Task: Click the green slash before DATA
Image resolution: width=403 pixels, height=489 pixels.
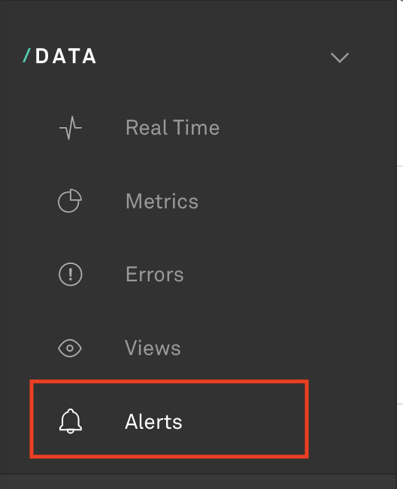Action: pos(27,56)
